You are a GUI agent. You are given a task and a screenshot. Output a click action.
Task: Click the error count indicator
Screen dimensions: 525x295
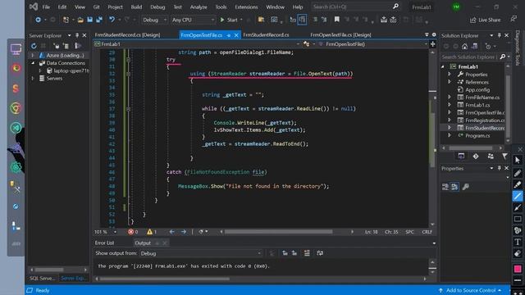pyautogui.click(x=133, y=232)
